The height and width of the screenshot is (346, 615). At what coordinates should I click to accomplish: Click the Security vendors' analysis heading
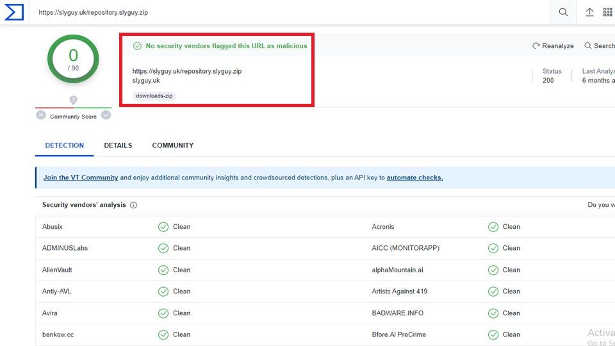pyautogui.click(x=84, y=205)
